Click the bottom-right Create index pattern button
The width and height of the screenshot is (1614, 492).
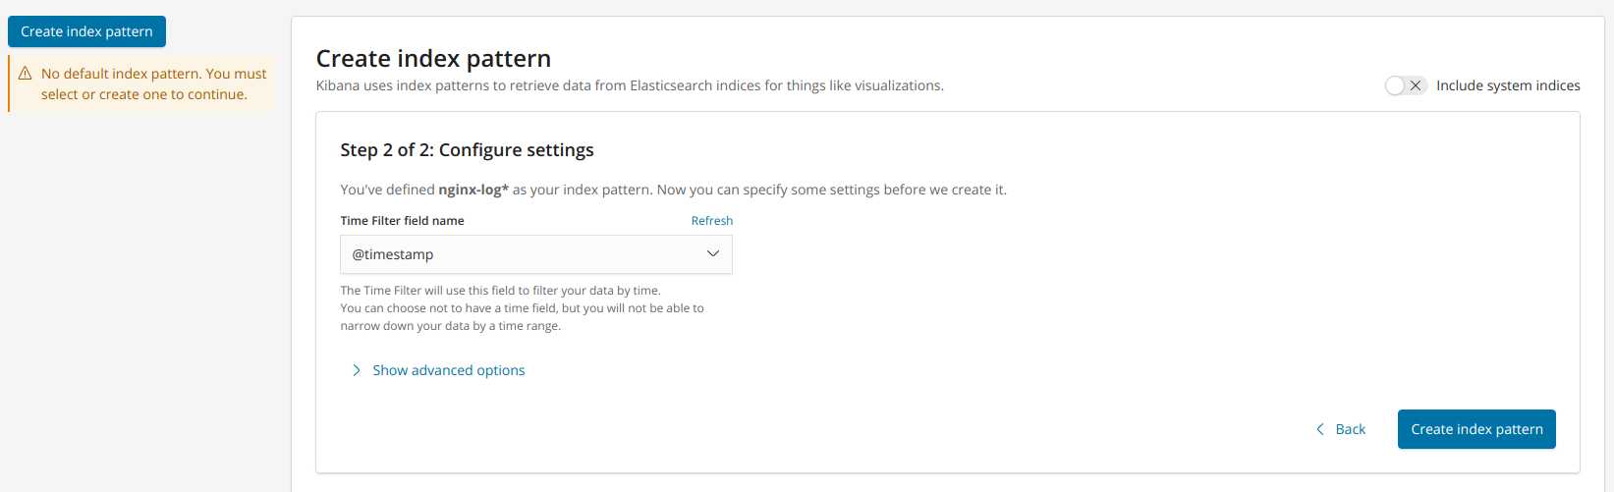pyautogui.click(x=1476, y=429)
